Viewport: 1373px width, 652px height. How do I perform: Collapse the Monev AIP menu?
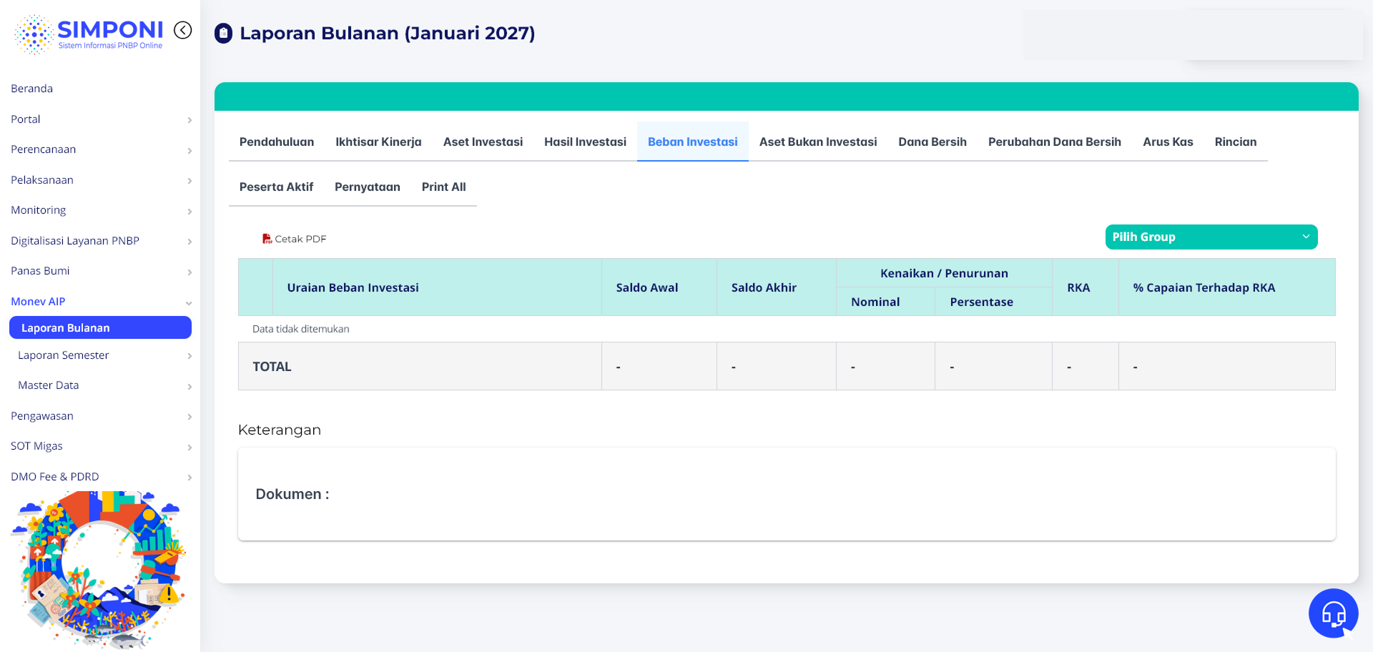[x=100, y=302]
